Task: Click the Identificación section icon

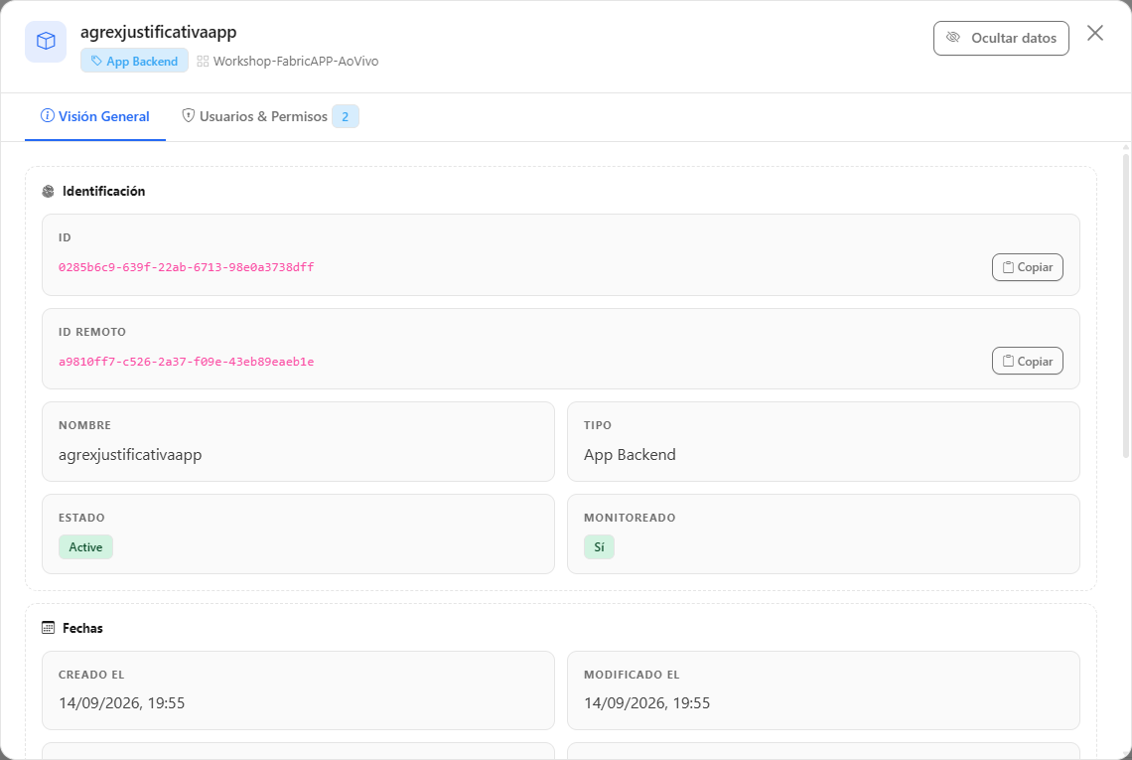Action: [x=49, y=192]
